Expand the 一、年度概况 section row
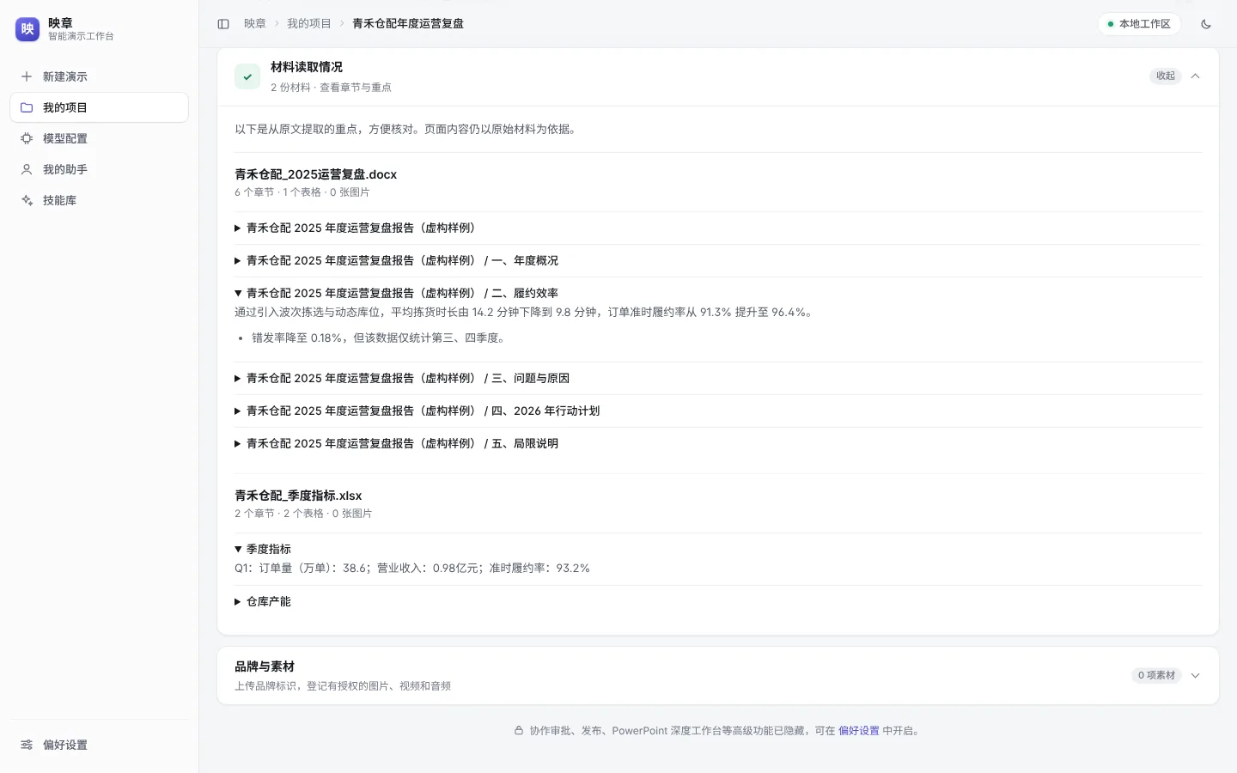The image size is (1237, 773). (718, 260)
